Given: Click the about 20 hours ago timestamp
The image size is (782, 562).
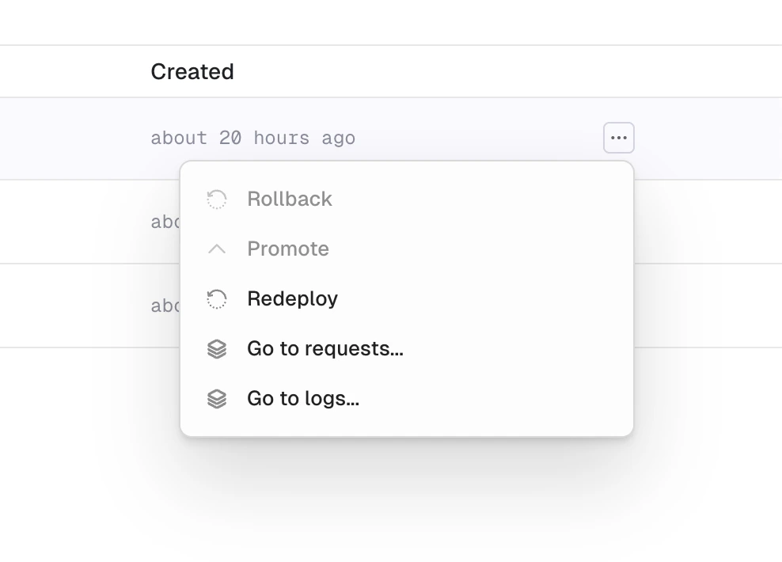Looking at the screenshot, I should pyautogui.click(x=252, y=137).
